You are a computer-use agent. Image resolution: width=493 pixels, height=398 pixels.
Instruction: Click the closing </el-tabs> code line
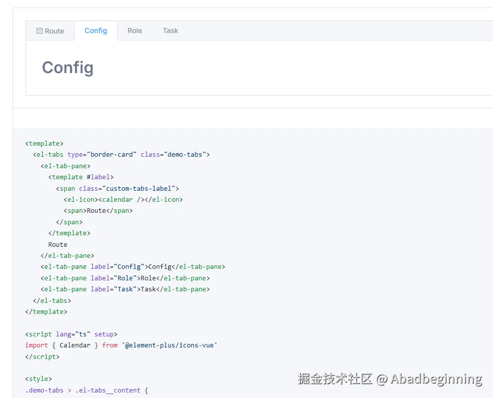52,300
